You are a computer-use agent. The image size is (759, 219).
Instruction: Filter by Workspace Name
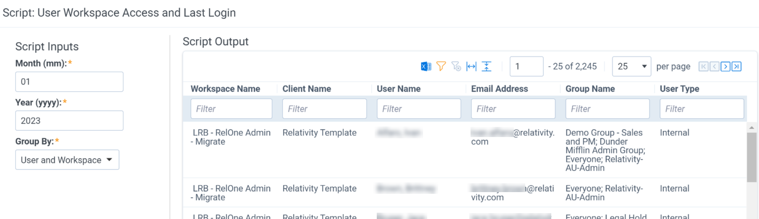(x=231, y=109)
